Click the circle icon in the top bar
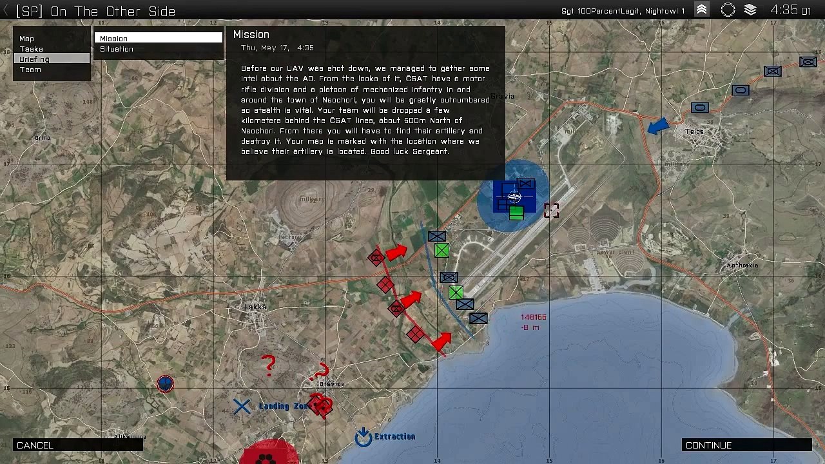 [728, 10]
